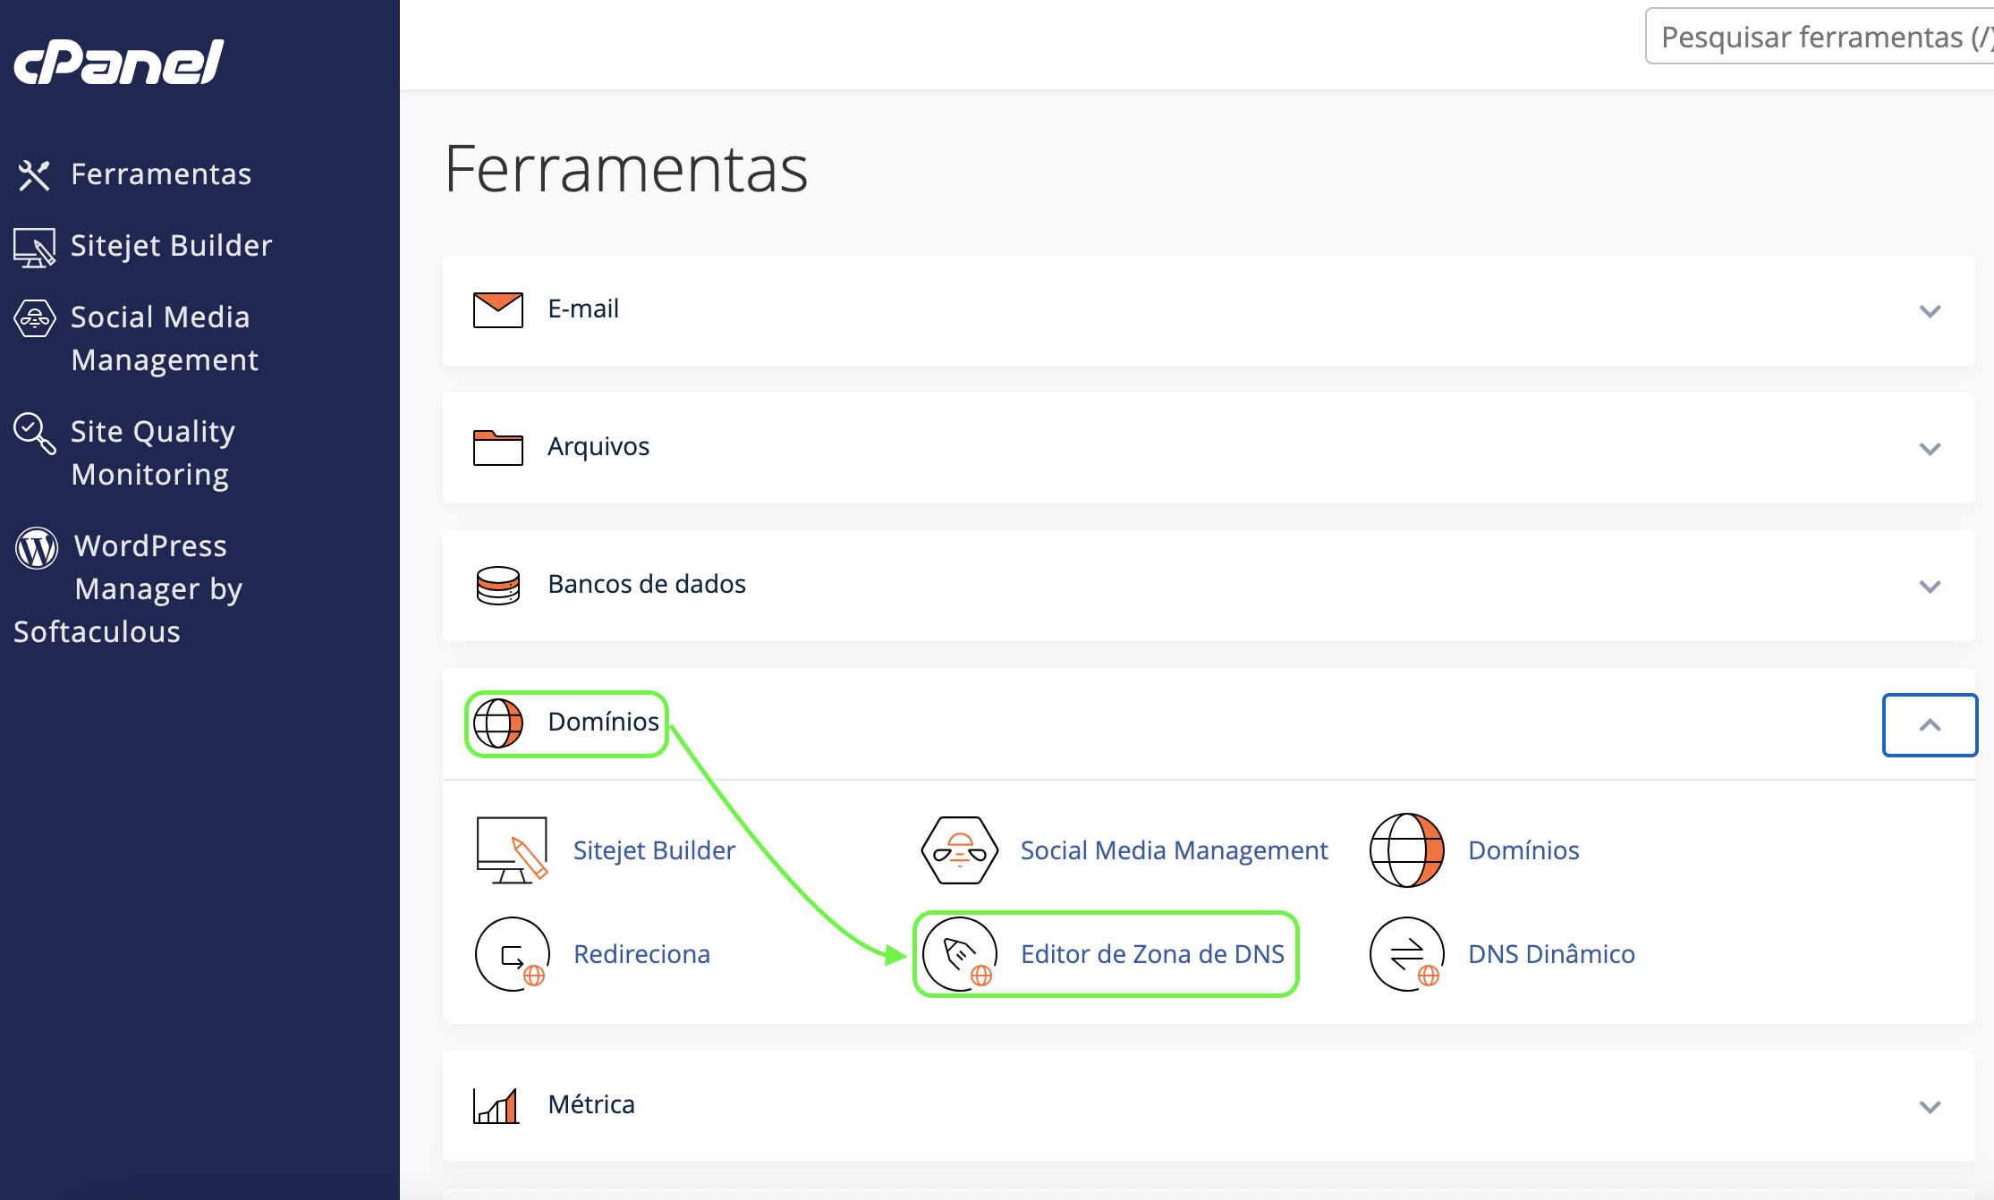This screenshot has width=1994, height=1200.
Task: Open the Redireciona link
Action: (641, 954)
